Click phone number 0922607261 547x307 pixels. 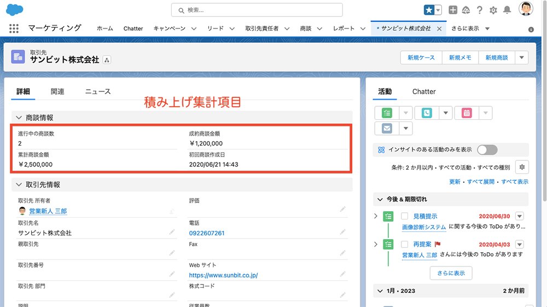point(207,233)
